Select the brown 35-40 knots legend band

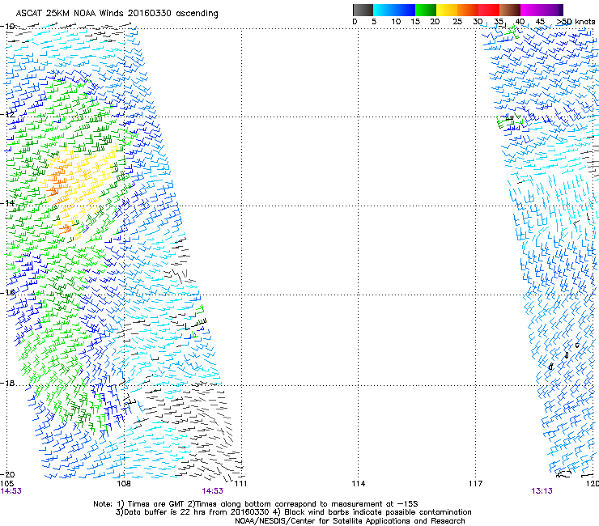pos(510,10)
